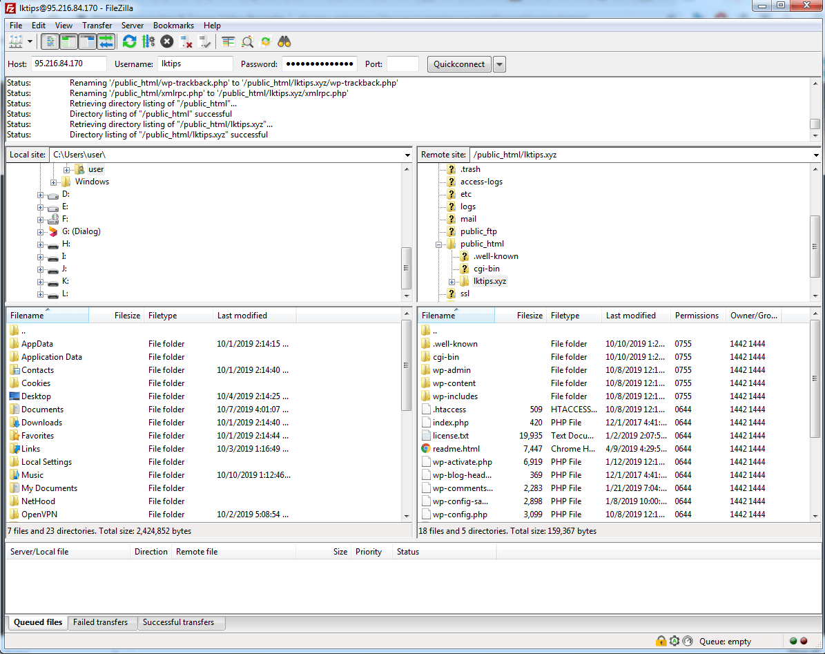
Task: Open the Site Manager dropdown arrow
Action: point(30,41)
